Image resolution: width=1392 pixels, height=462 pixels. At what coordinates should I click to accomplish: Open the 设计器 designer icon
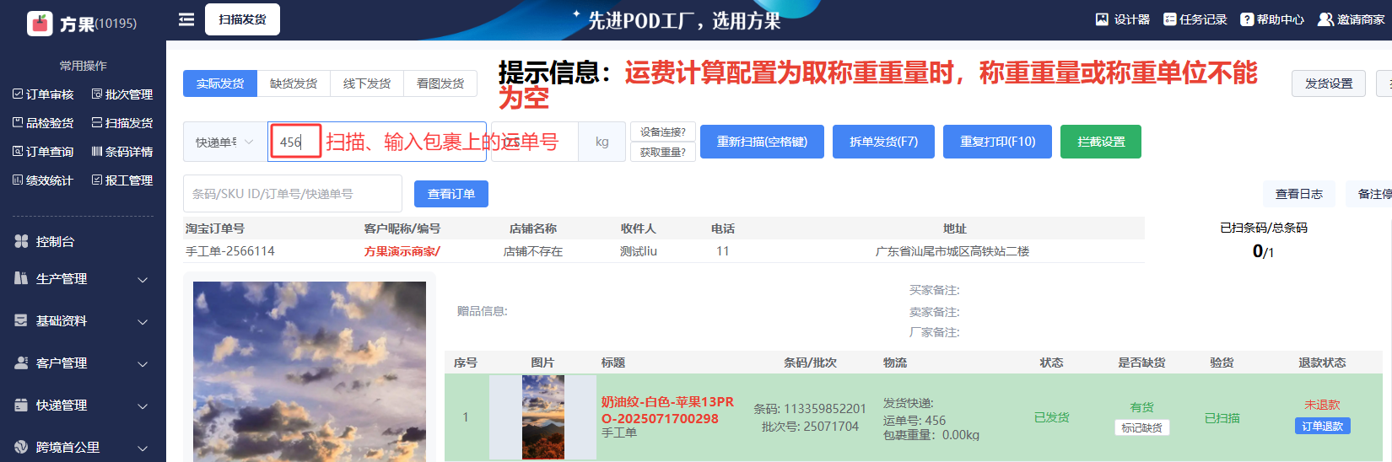[x=1102, y=19]
